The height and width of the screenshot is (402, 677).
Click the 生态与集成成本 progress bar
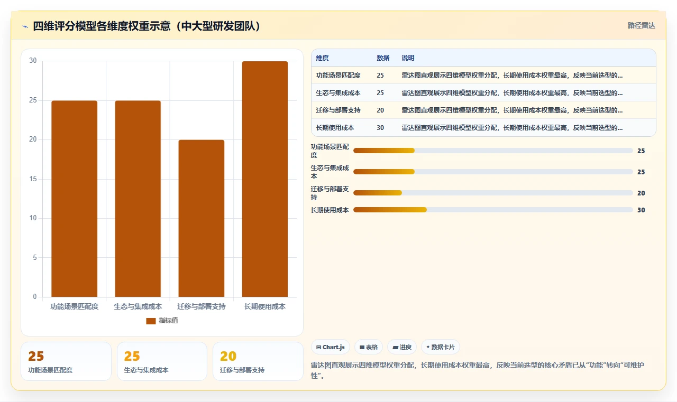[493, 172]
